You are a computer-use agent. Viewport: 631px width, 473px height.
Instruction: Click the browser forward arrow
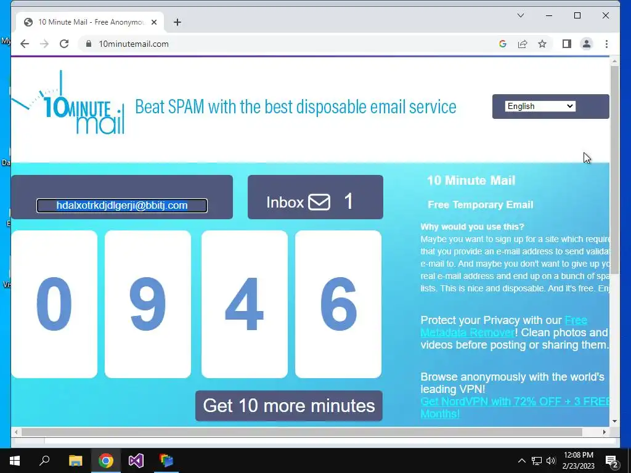pyautogui.click(x=44, y=44)
